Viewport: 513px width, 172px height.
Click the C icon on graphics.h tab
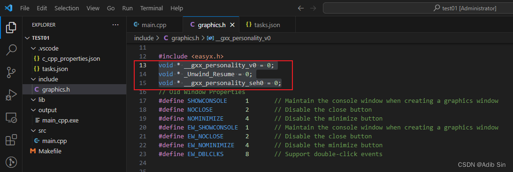click(192, 25)
